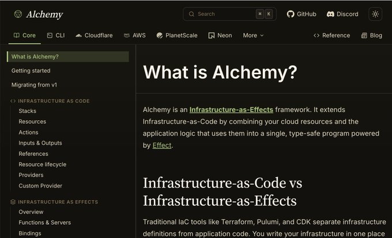Follow the Infrastructure-as-Effects hyperlink
This screenshot has height=238, width=392.
point(231,110)
